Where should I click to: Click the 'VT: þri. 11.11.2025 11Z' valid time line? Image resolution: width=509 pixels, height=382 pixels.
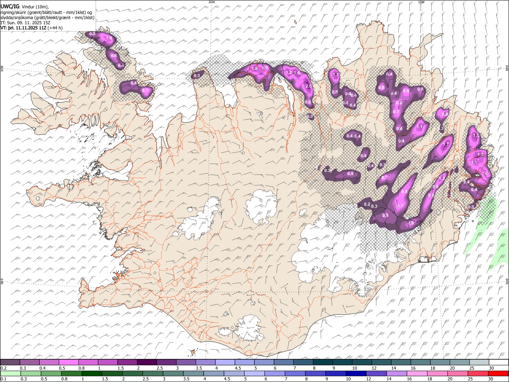23,28
